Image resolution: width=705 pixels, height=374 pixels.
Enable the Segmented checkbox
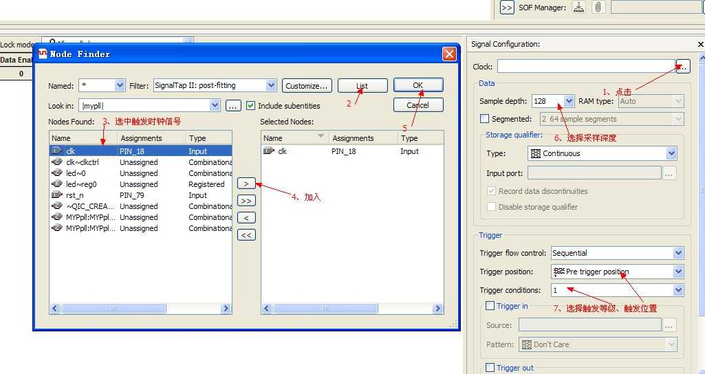(x=484, y=119)
